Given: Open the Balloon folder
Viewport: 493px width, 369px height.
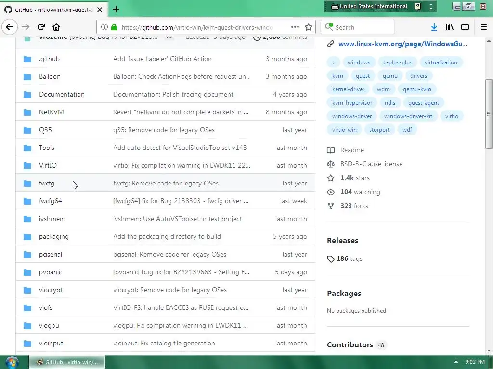Looking at the screenshot, I should point(50,76).
